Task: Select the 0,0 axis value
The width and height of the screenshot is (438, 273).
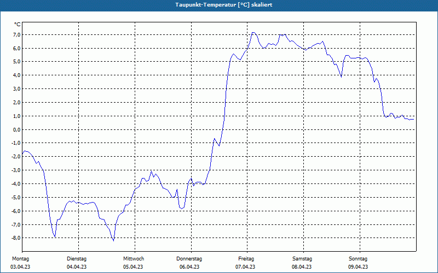Action: tap(16, 129)
